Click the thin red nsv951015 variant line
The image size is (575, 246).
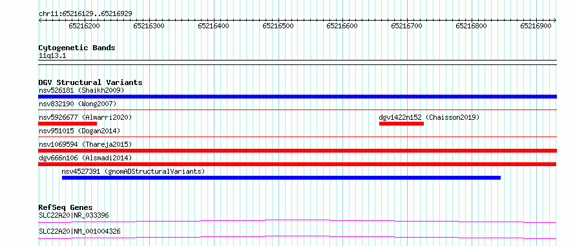point(297,137)
